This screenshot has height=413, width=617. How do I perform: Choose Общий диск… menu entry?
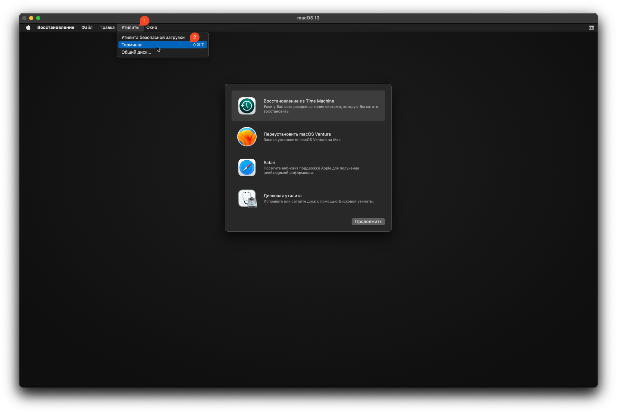[x=163, y=52]
